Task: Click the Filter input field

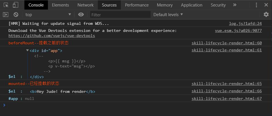Action: (120, 14)
